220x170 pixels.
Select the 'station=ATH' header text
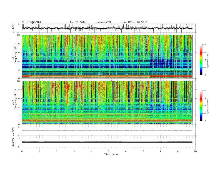[x=103, y=22]
